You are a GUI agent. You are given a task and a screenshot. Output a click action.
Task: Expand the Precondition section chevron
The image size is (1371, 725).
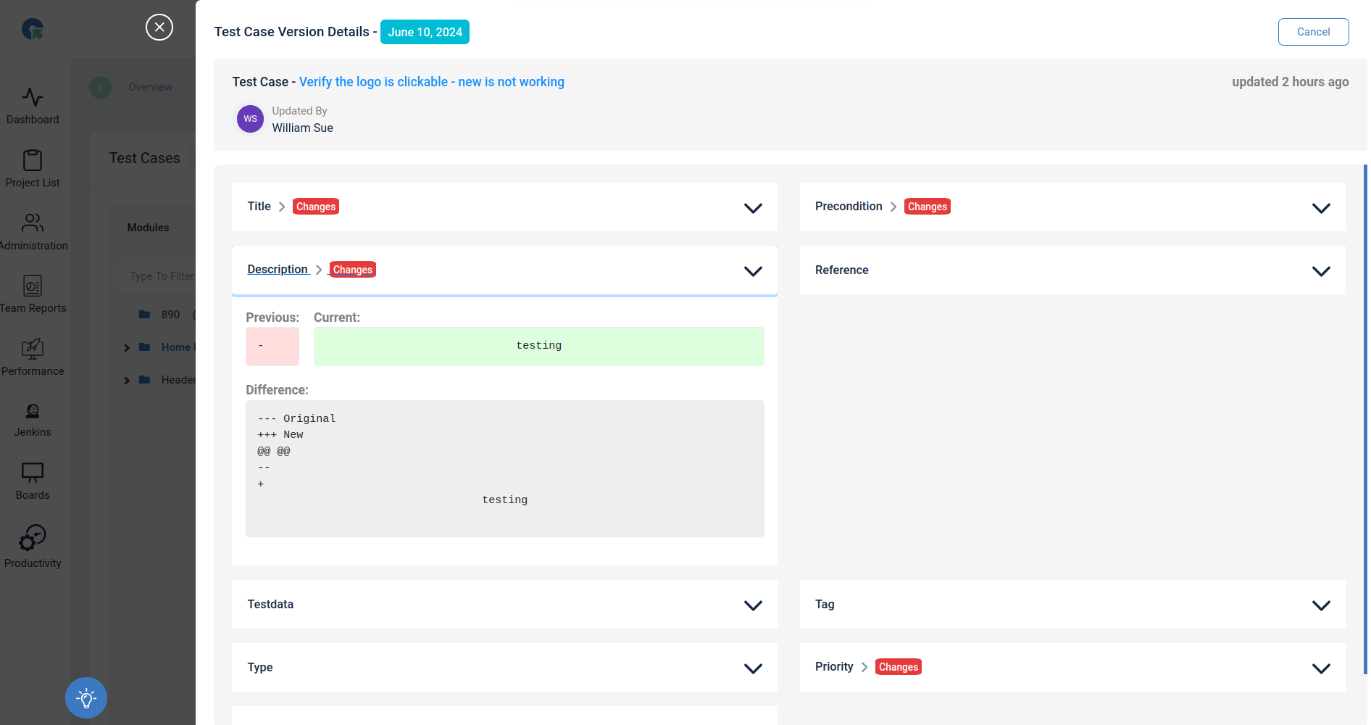1321,208
